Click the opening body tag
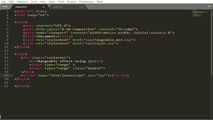The width and height of the screenshot is (213, 120). point(21,54)
